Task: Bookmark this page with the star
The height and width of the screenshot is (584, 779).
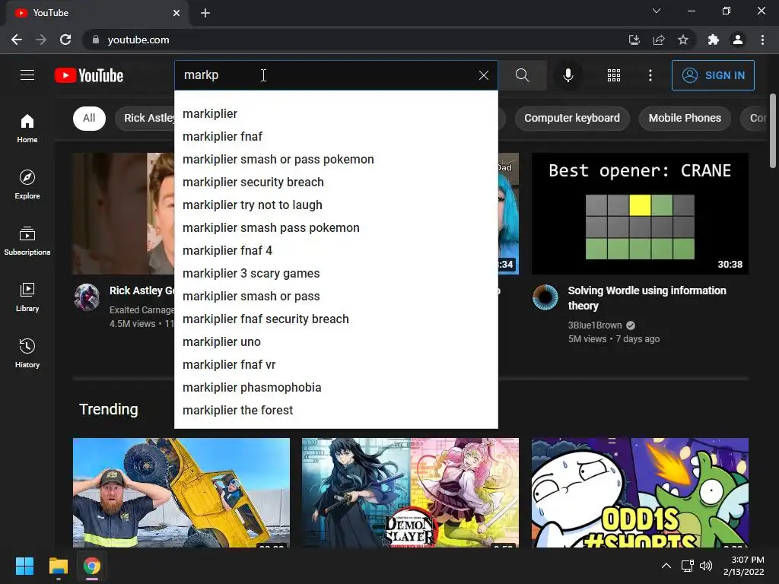Action: click(x=683, y=40)
